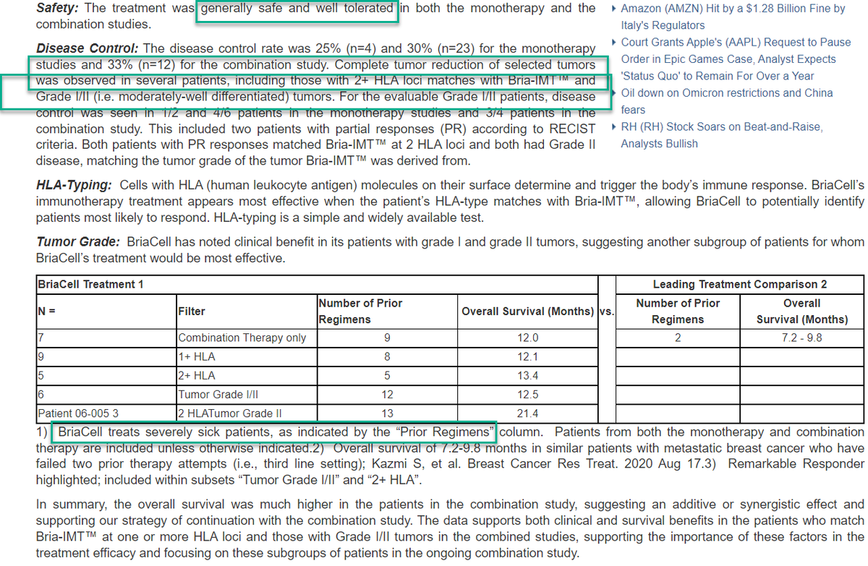Click the '12.1' overall survival value

(x=528, y=356)
